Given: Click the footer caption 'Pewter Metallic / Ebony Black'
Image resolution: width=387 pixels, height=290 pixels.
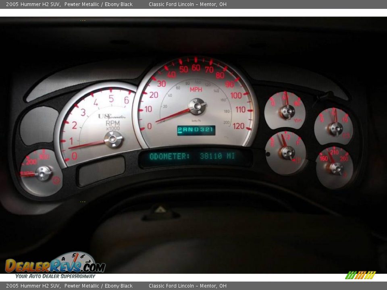Looking at the screenshot, I should click(98, 286).
